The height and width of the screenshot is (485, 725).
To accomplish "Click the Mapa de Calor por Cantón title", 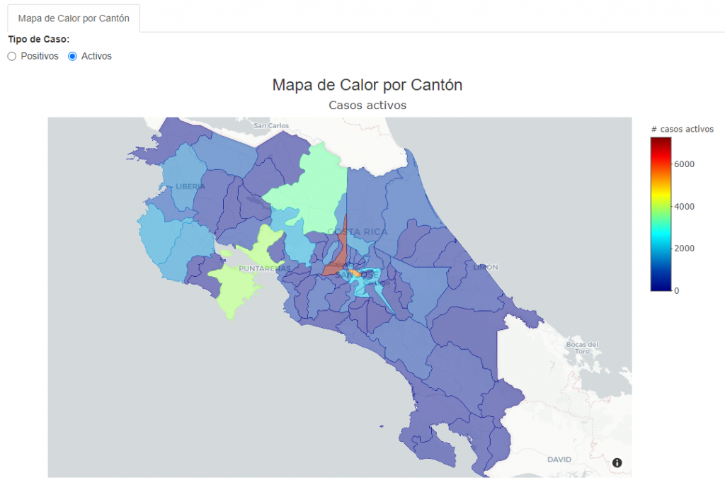I will click(367, 85).
